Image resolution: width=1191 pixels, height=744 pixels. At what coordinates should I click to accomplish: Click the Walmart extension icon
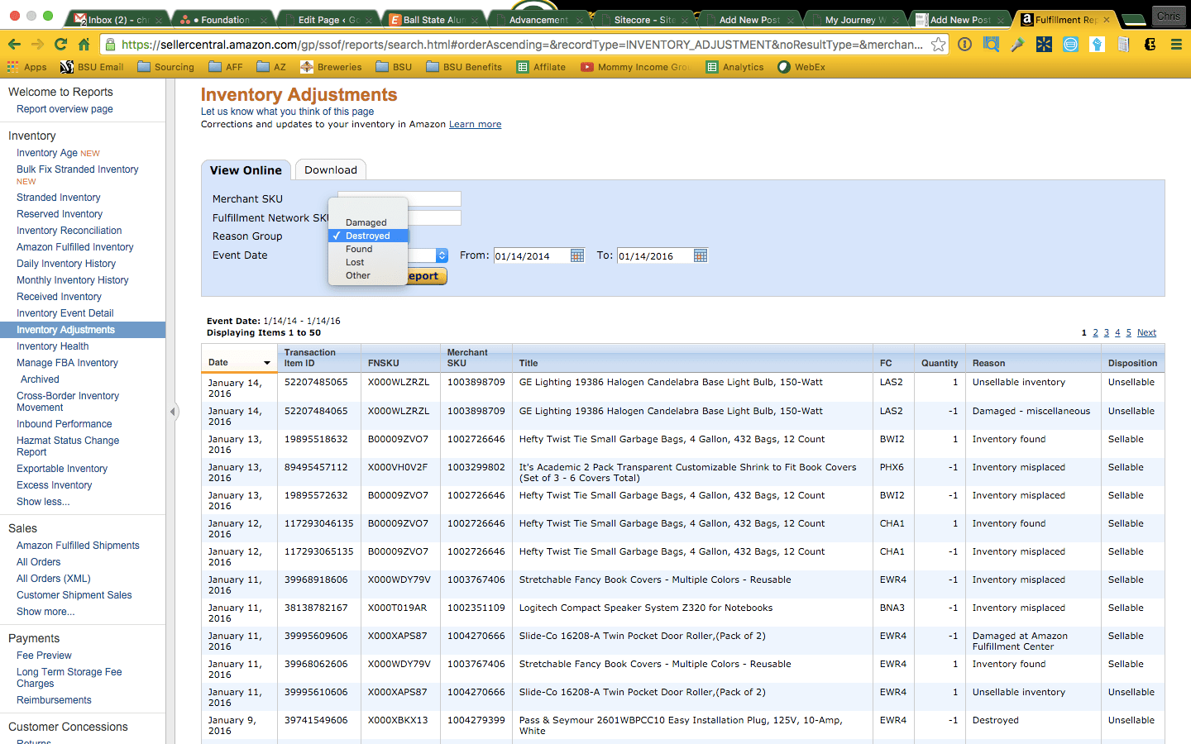[1044, 45]
